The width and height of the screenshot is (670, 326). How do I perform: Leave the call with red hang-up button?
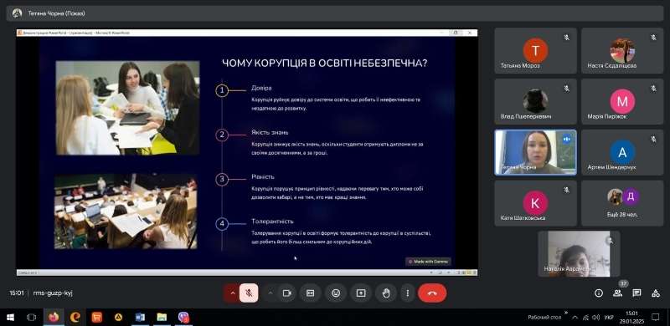[432, 293]
